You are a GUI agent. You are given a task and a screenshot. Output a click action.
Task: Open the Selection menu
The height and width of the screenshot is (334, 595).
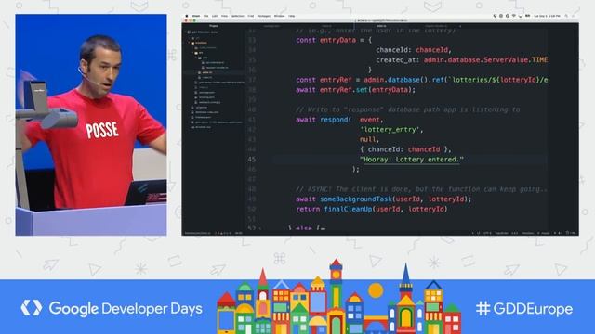[238, 16]
